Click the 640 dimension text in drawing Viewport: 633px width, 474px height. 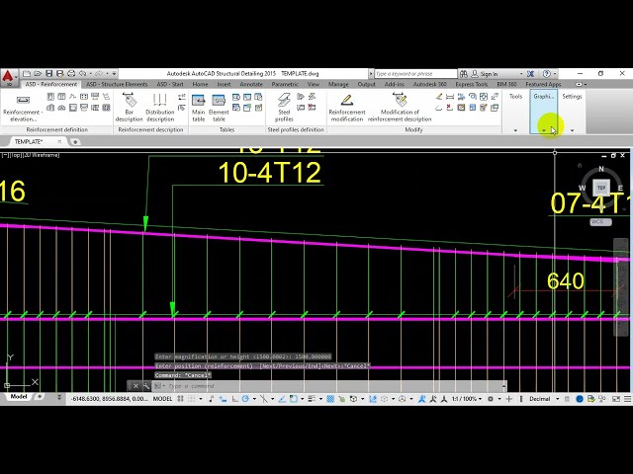pyautogui.click(x=565, y=280)
